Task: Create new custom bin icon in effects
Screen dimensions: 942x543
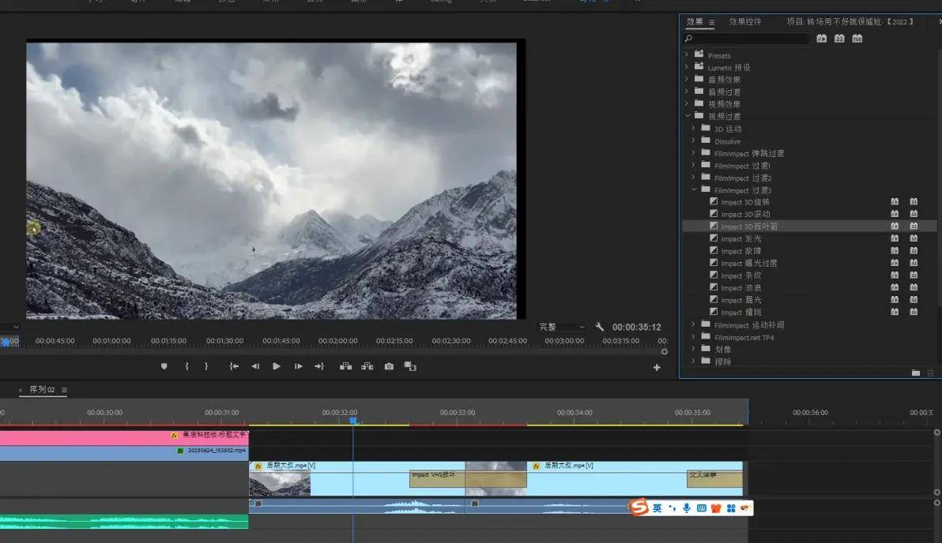Action: (916, 373)
